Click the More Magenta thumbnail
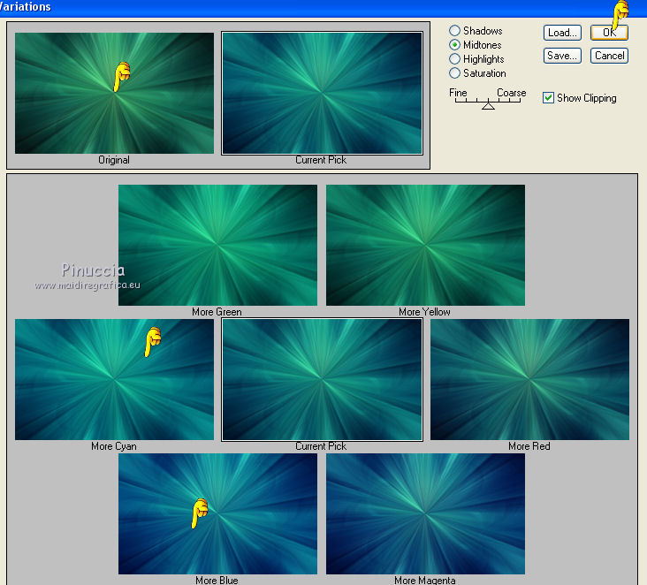This screenshot has height=585, width=647. (425, 513)
